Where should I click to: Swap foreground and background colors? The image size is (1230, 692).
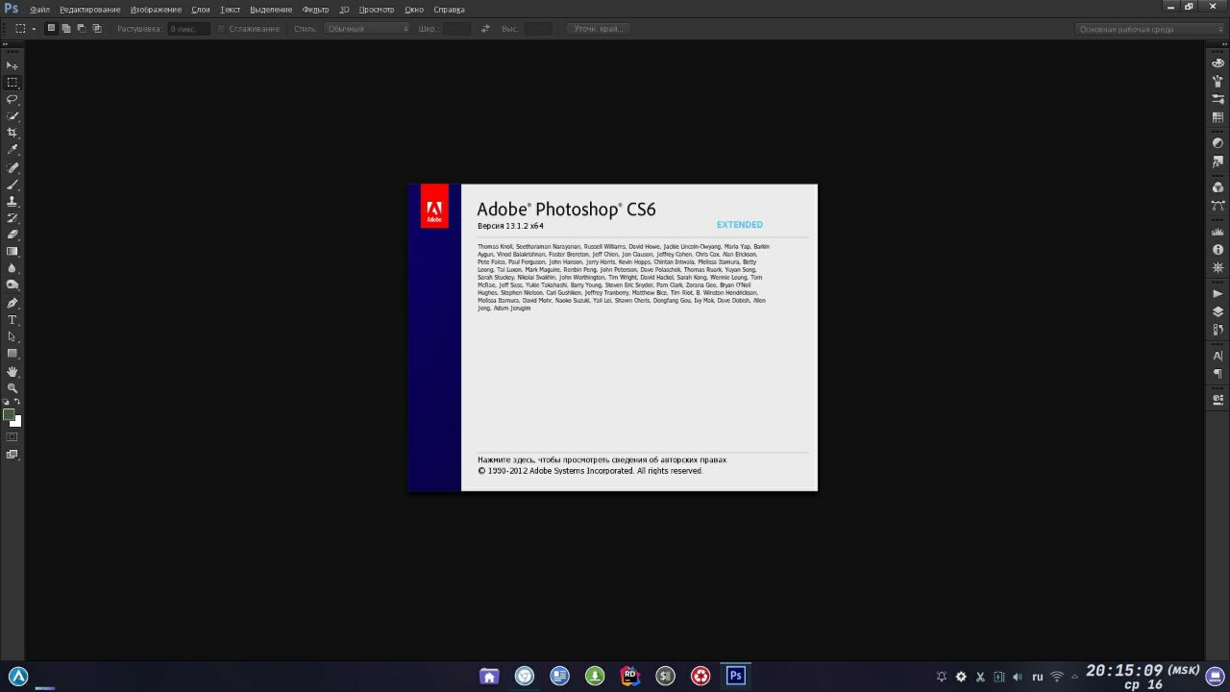point(17,402)
